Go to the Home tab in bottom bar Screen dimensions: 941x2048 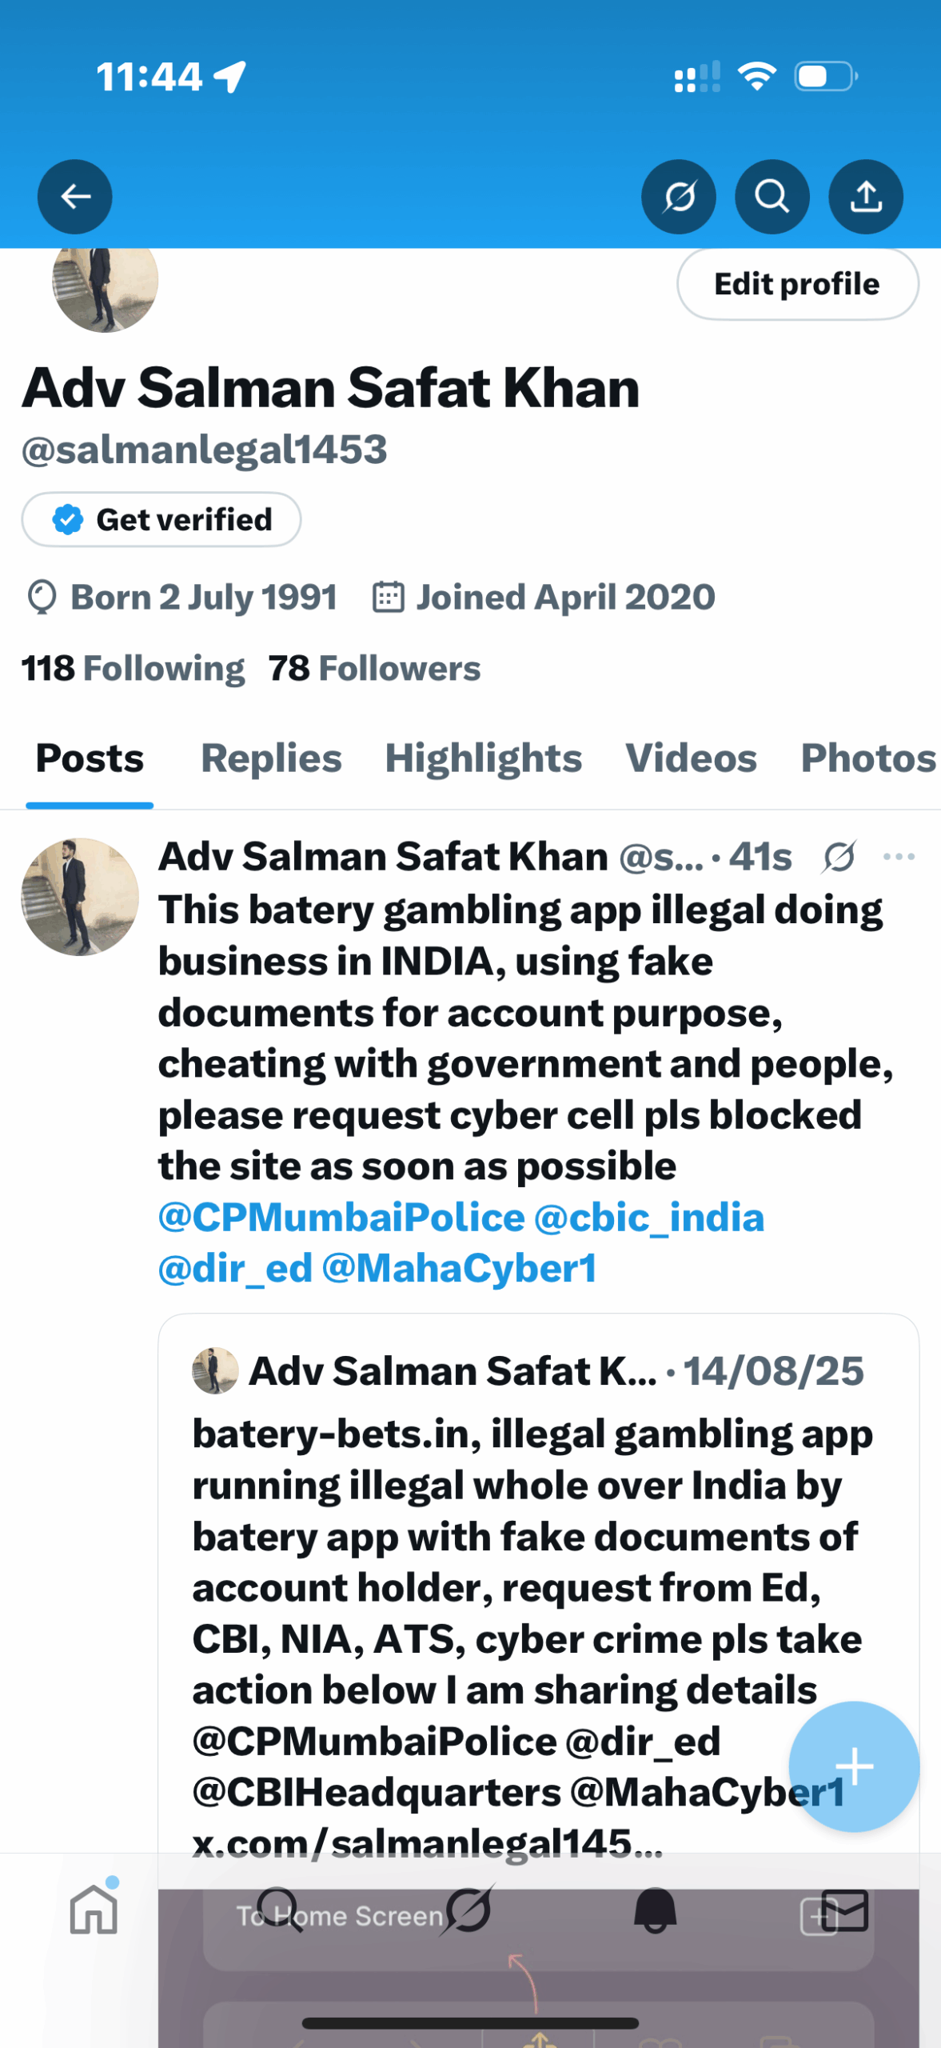[94, 1910]
